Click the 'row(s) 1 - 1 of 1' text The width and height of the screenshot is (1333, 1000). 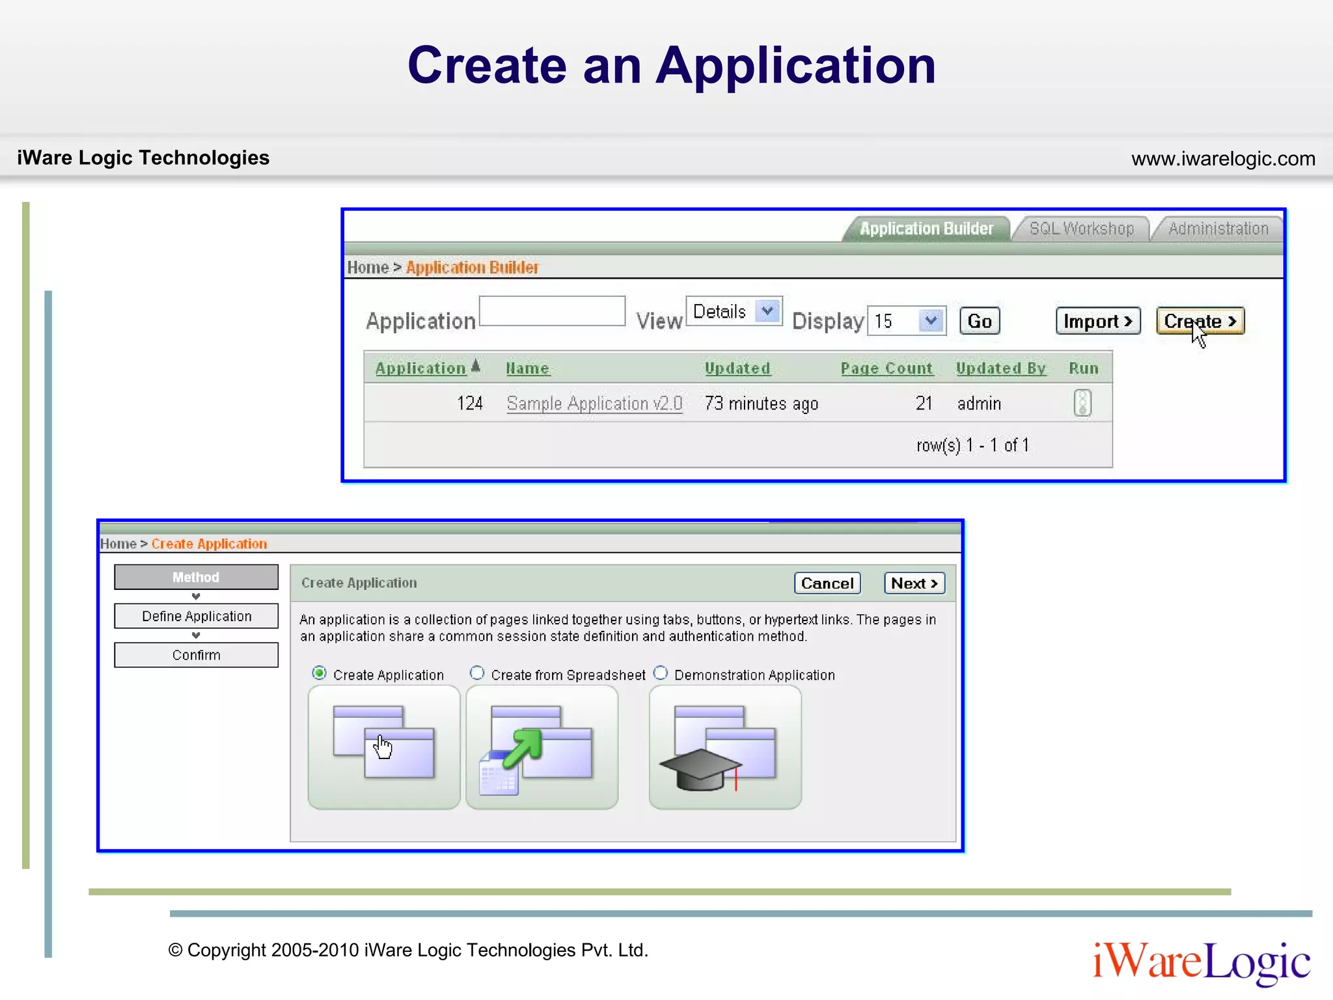coord(972,445)
